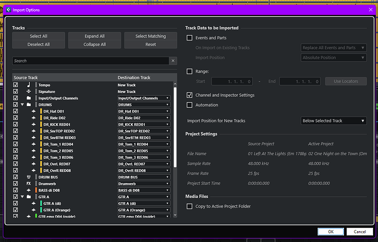The image size is (378, 242).
Task: Uncheck Channel and Inspector Settings
Action: click(x=190, y=95)
